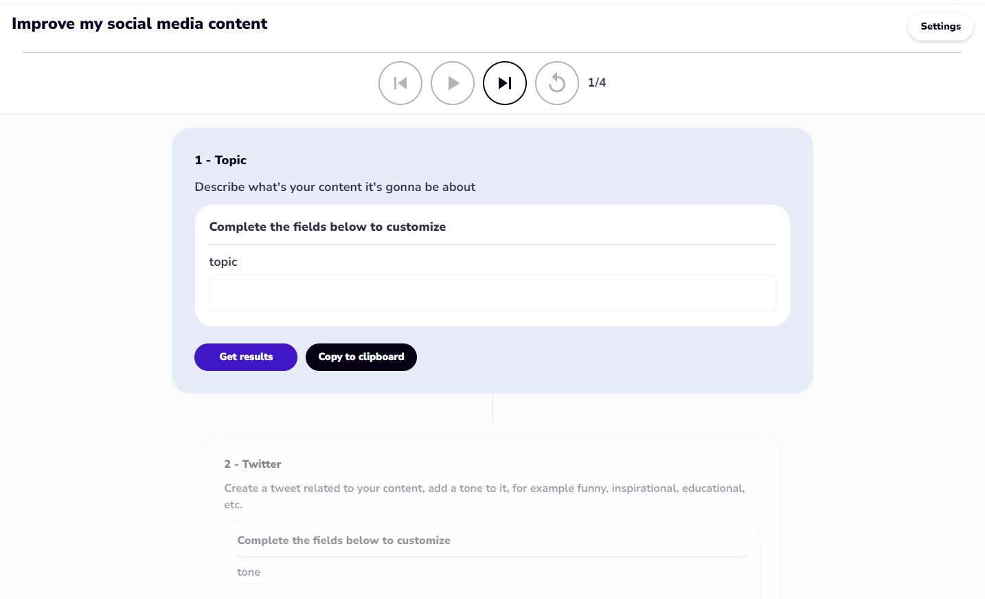Image resolution: width=985 pixels, height=599 pixels.
Task: Click the customize header in the Twitter card
Action: [344, 541]
